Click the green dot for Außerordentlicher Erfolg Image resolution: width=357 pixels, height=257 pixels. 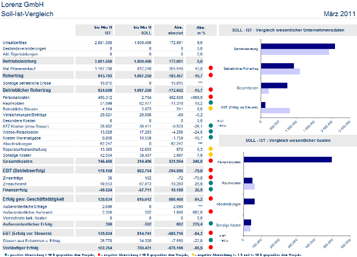tap(211, 224)
